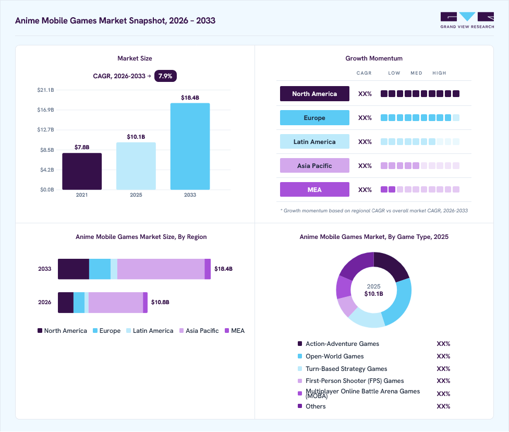Viewport: 509px width, 432px height.
Task: Select the MEA region label
Action: pos(314,190)
